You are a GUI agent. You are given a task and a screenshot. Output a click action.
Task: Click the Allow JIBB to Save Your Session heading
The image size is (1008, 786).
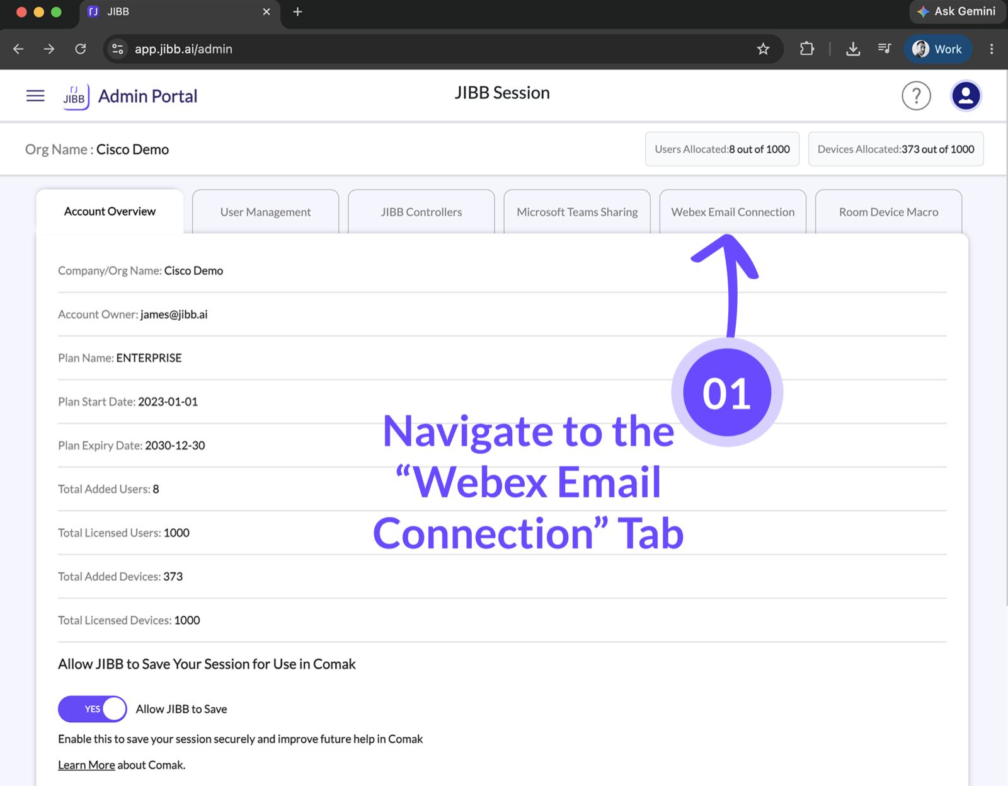click(x=207, y=664)
